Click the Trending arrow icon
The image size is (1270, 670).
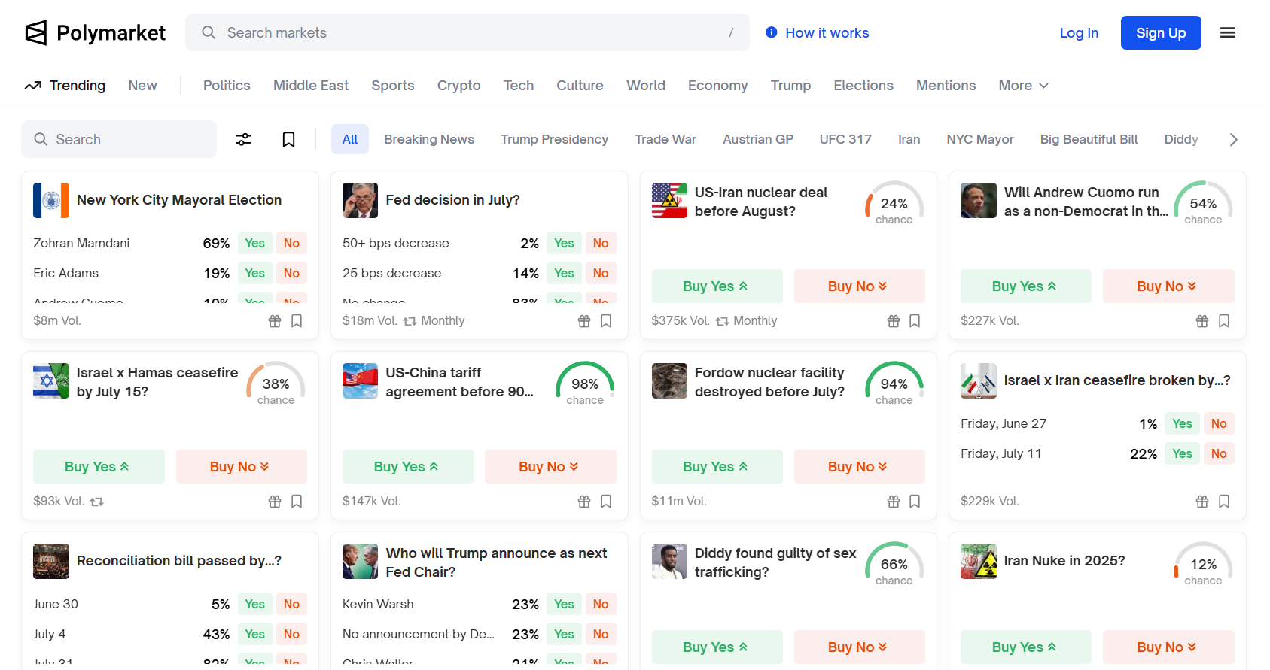pos(32,86)
